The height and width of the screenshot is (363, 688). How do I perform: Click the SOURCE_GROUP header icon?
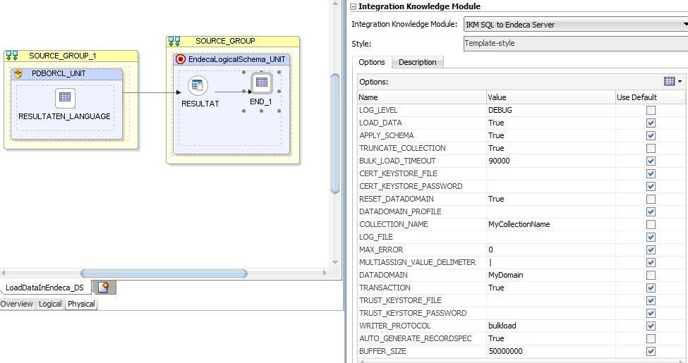(x=174, y=41)
